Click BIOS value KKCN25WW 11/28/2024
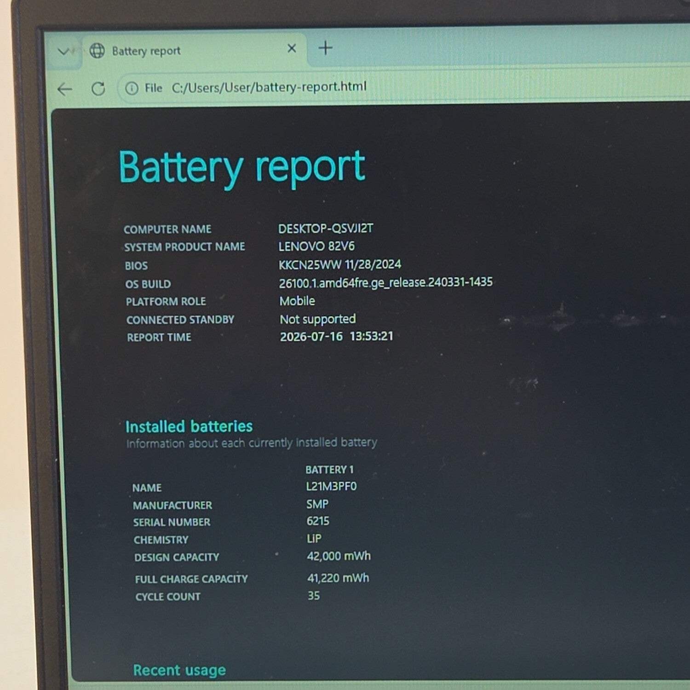This screenshot has height=690, width=690. click(x=340, y=264)
